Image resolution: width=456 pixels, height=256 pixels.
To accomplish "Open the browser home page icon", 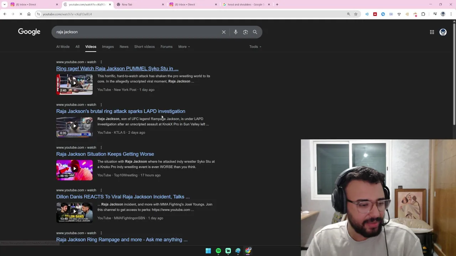I will [29, 14].
